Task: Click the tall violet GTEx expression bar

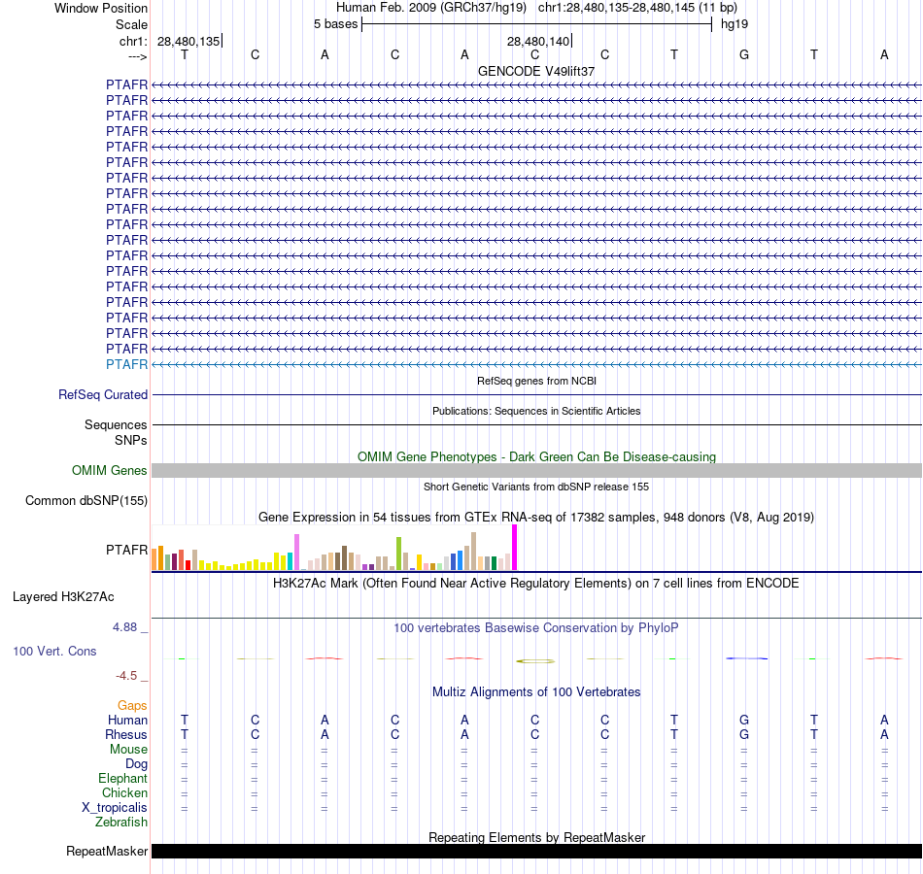Action: tap(296, 552)
